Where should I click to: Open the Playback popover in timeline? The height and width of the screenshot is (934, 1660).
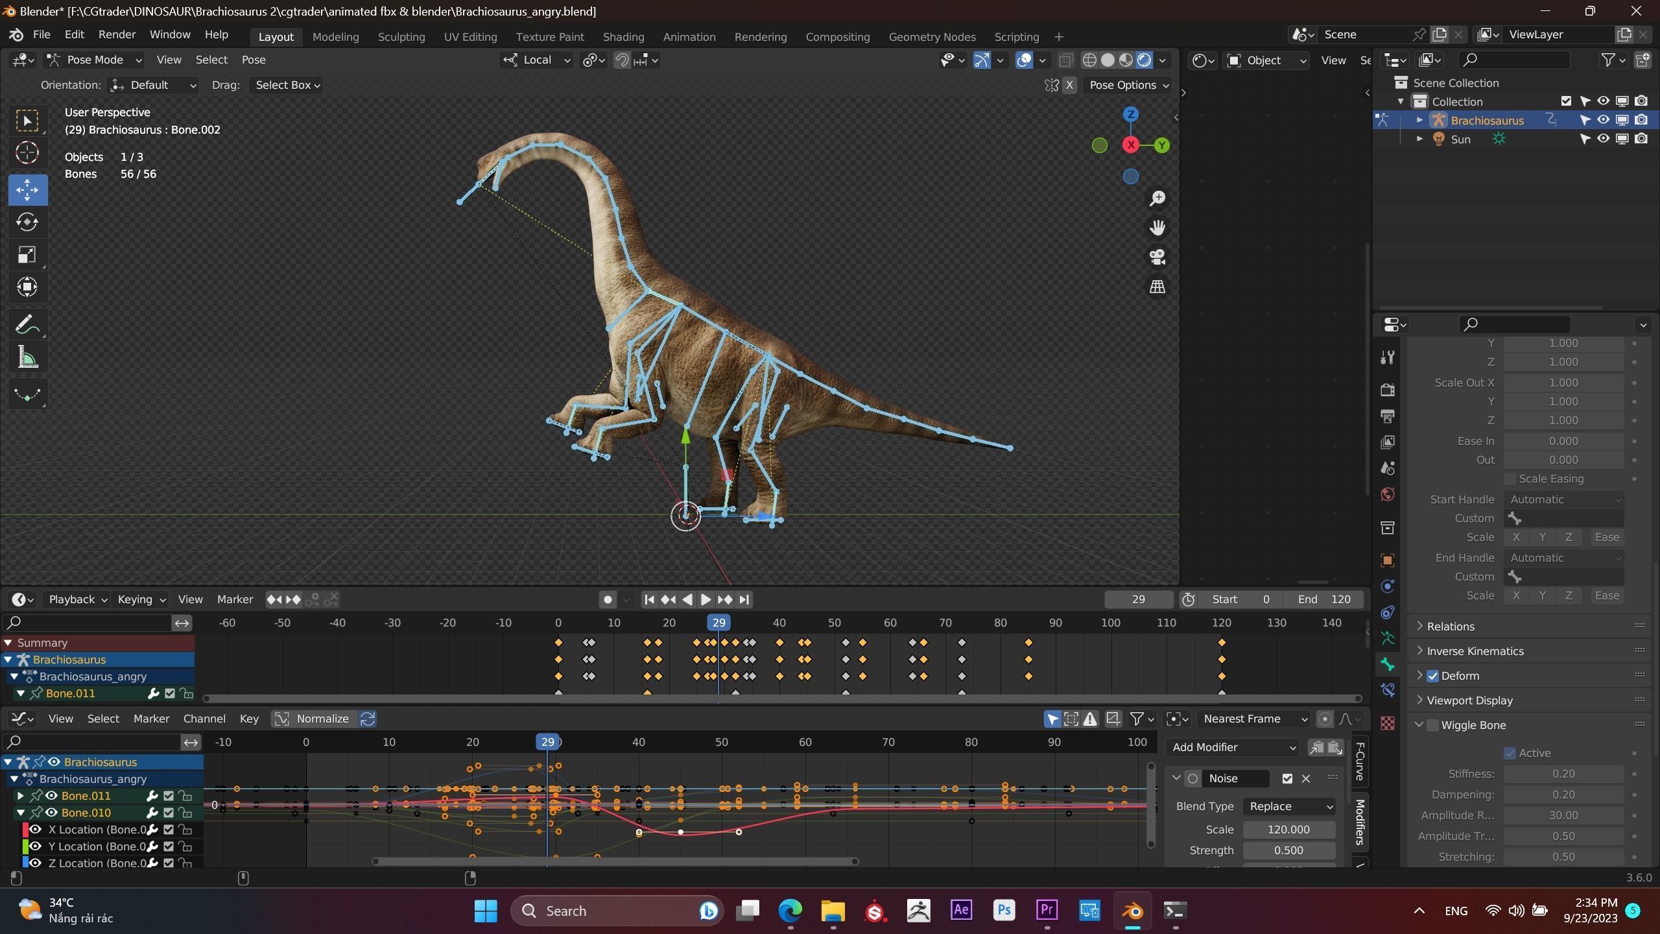click(77, 600)
